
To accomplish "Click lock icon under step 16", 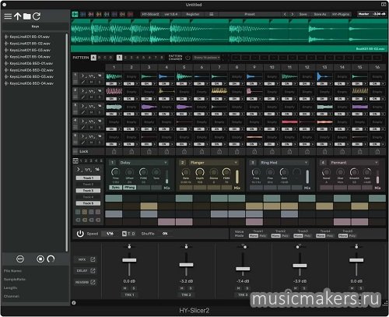I will (377, 151).
